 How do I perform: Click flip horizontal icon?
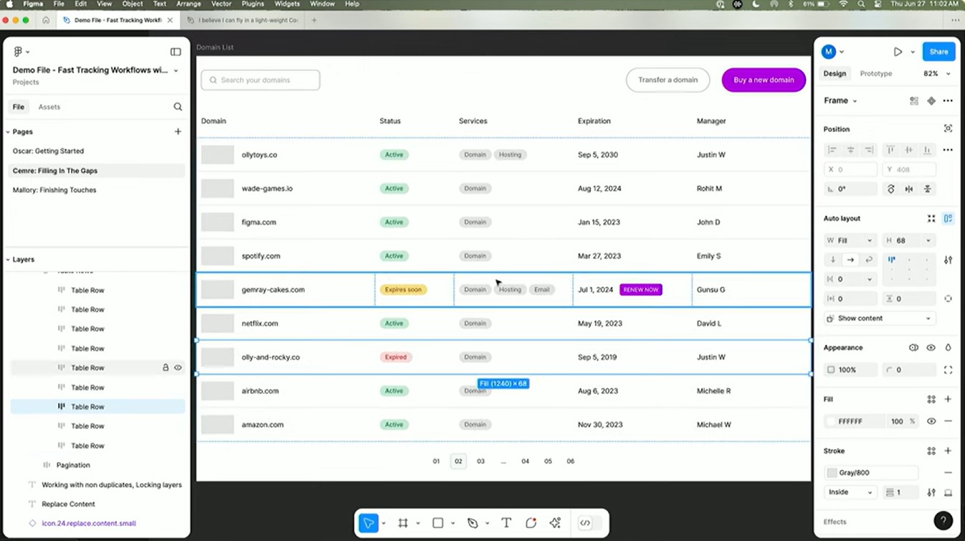[909, 189]
